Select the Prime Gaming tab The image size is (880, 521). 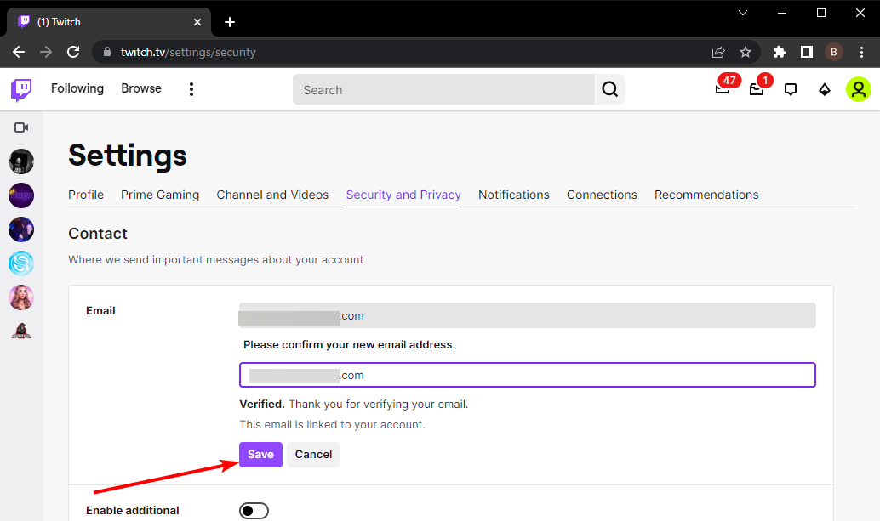point(160,195)
